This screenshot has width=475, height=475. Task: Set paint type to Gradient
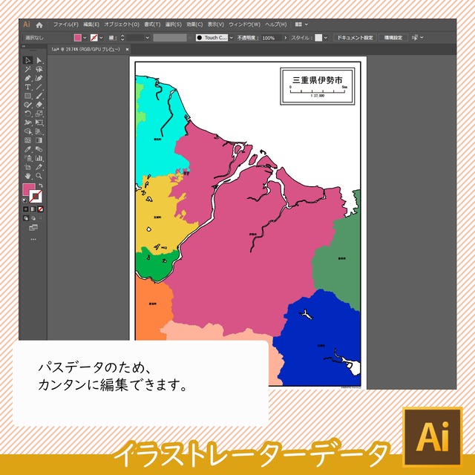coord(33,209)
